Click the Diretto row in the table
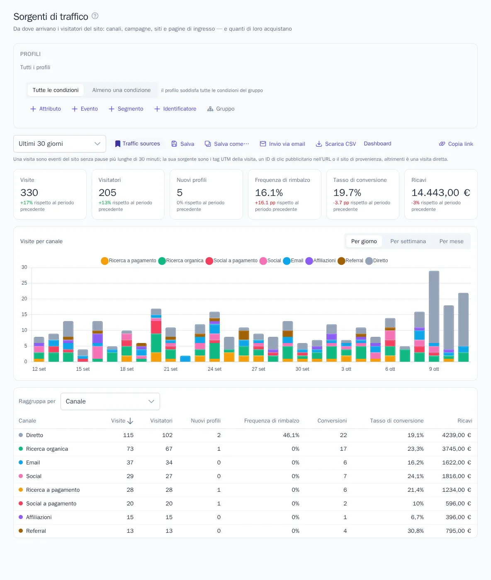 (x=245, y=435)
